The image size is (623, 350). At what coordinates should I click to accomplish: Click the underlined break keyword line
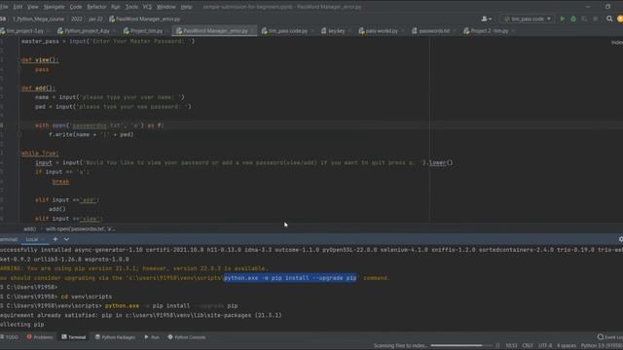(x=60, y=181)
